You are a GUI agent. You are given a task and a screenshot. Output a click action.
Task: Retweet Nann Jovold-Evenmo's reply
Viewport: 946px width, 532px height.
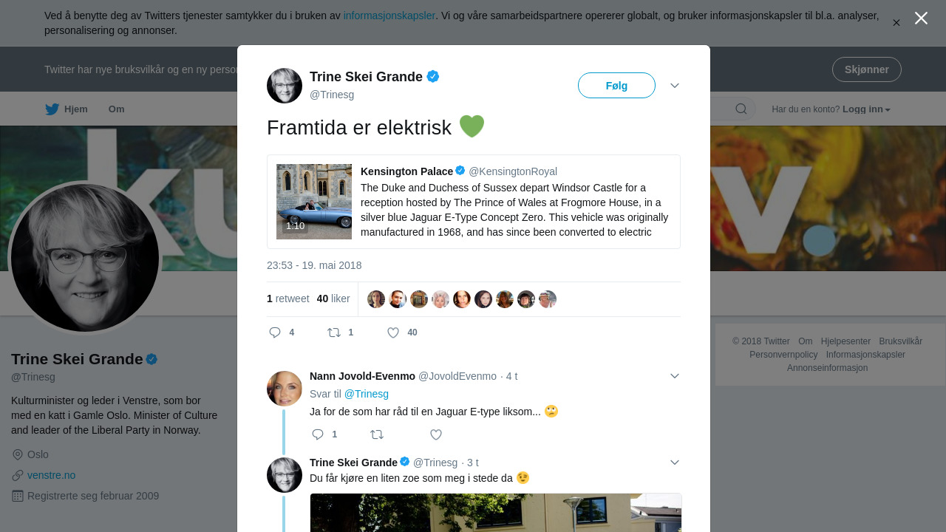(377, 434)
